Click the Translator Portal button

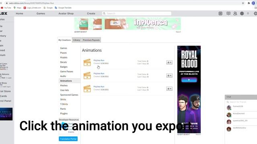(68, 139)
